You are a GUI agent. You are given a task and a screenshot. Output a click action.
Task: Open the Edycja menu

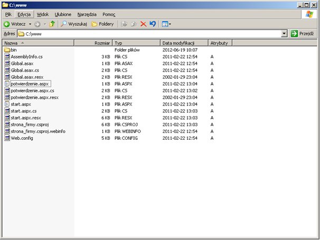[24, 14]
